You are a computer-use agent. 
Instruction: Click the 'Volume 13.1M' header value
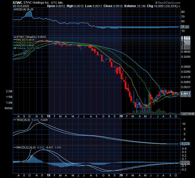click(135, 6)
